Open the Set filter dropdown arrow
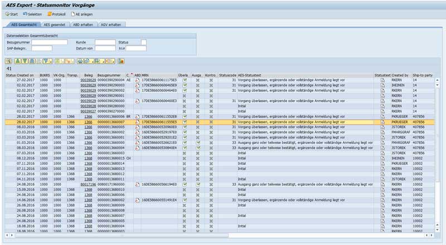This screenshot has height=245, width=446. pyautogui.click(x=51, y=61)
